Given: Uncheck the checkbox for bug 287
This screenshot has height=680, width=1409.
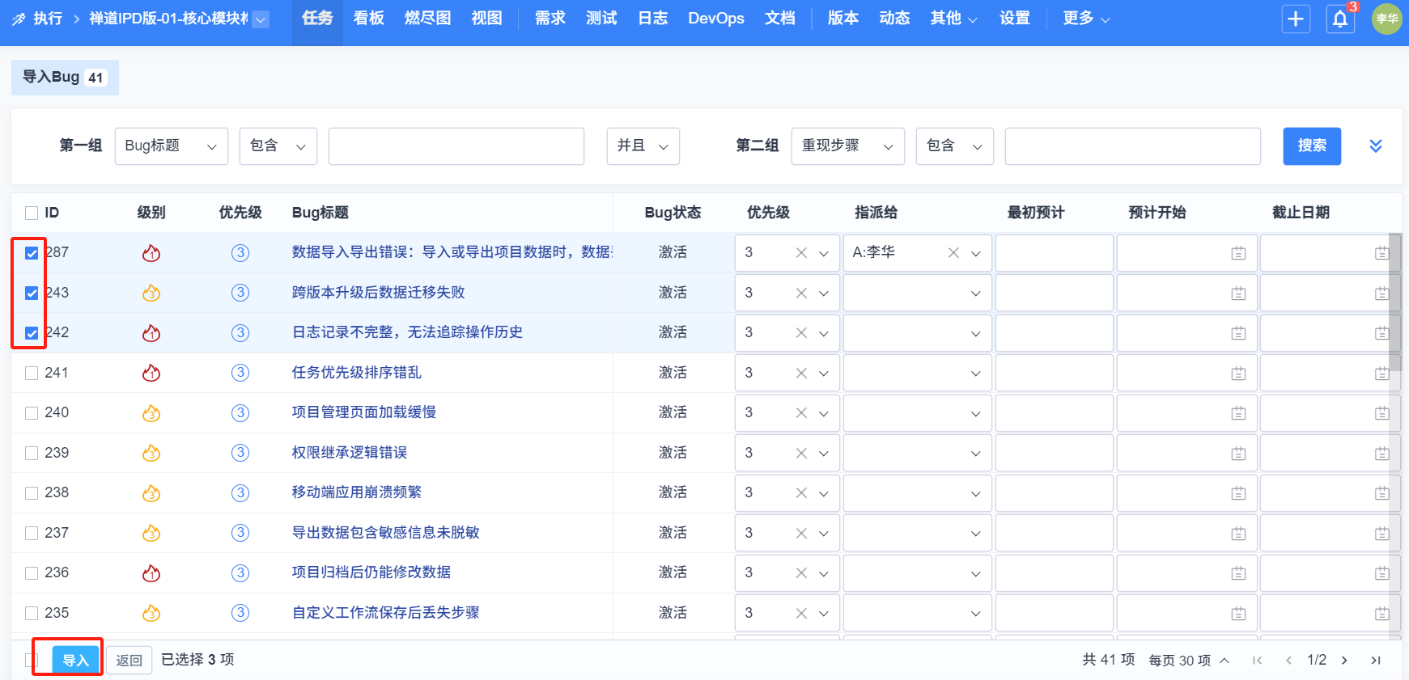Looking at the screenshot, I should click(32, 253).
